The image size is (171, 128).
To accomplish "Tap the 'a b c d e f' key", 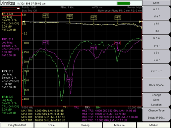I will pos(156,13).
